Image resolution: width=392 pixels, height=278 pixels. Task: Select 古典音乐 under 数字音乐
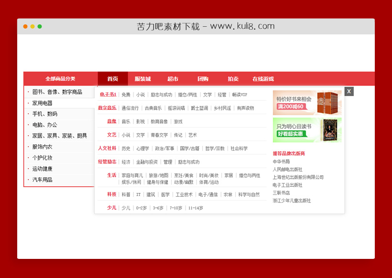(152, 107)
